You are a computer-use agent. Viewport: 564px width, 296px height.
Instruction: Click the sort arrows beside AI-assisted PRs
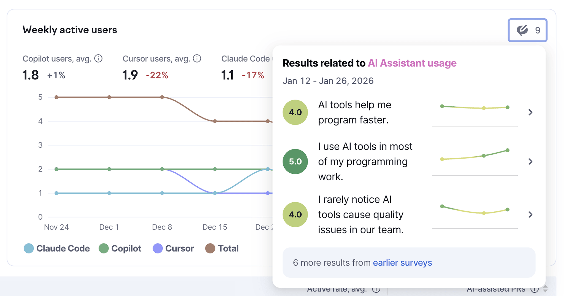(545, 289)
